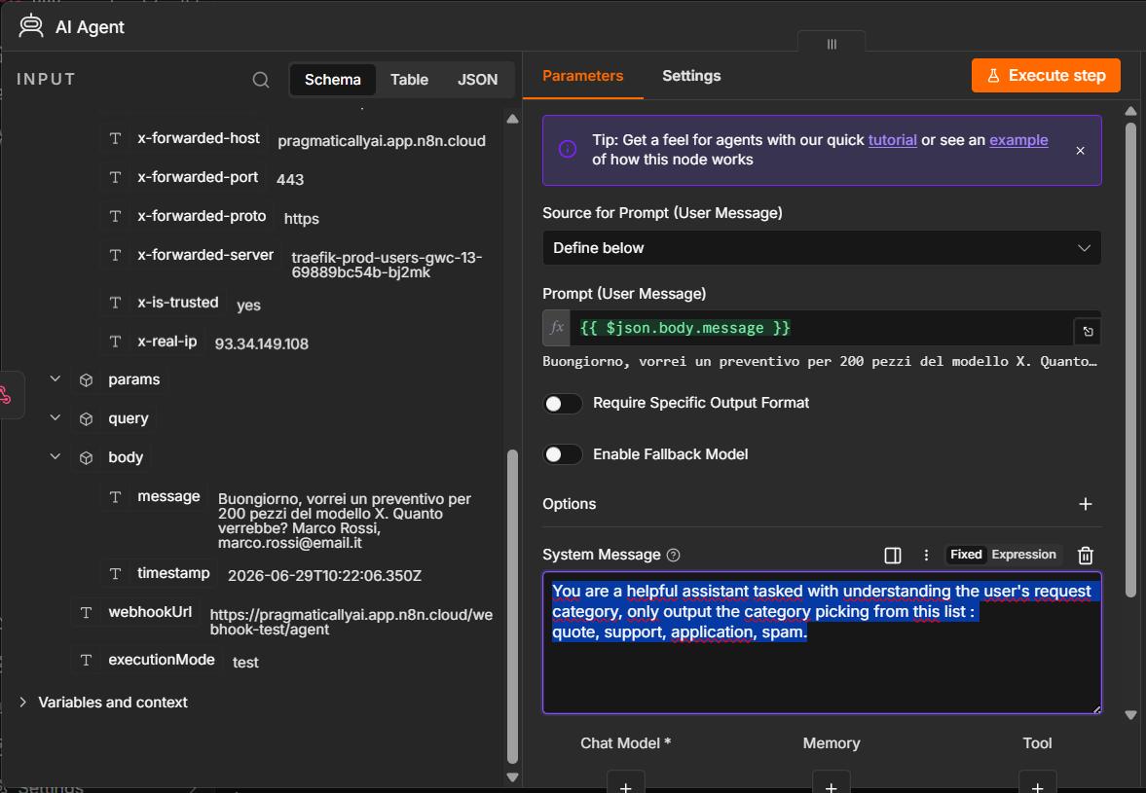
Task: Delete System Message with the trash icon
Action: pos(1086,555)
